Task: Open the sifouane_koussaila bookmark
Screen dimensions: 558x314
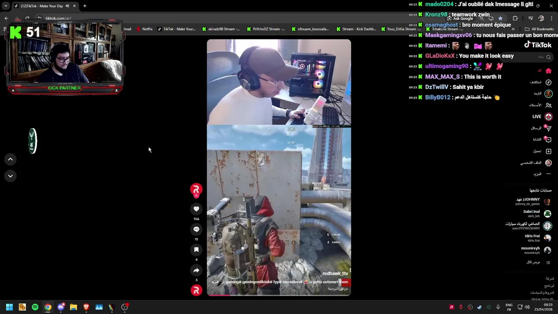Action: pyautogui.click(x=310, y=29)
